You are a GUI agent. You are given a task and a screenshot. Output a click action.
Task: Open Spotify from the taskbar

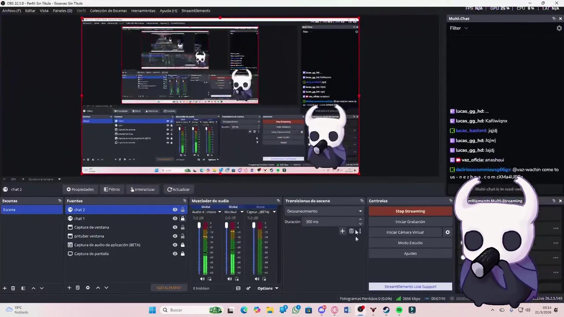point(399,310)
